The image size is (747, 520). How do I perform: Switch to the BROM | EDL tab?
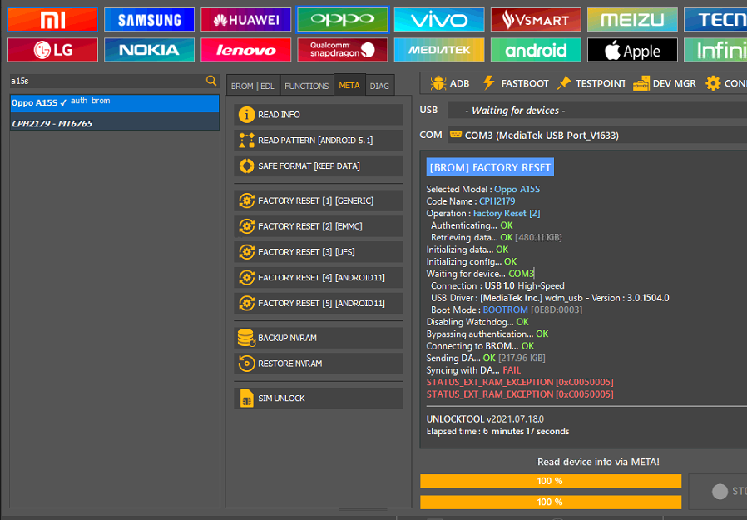point(253,86)
